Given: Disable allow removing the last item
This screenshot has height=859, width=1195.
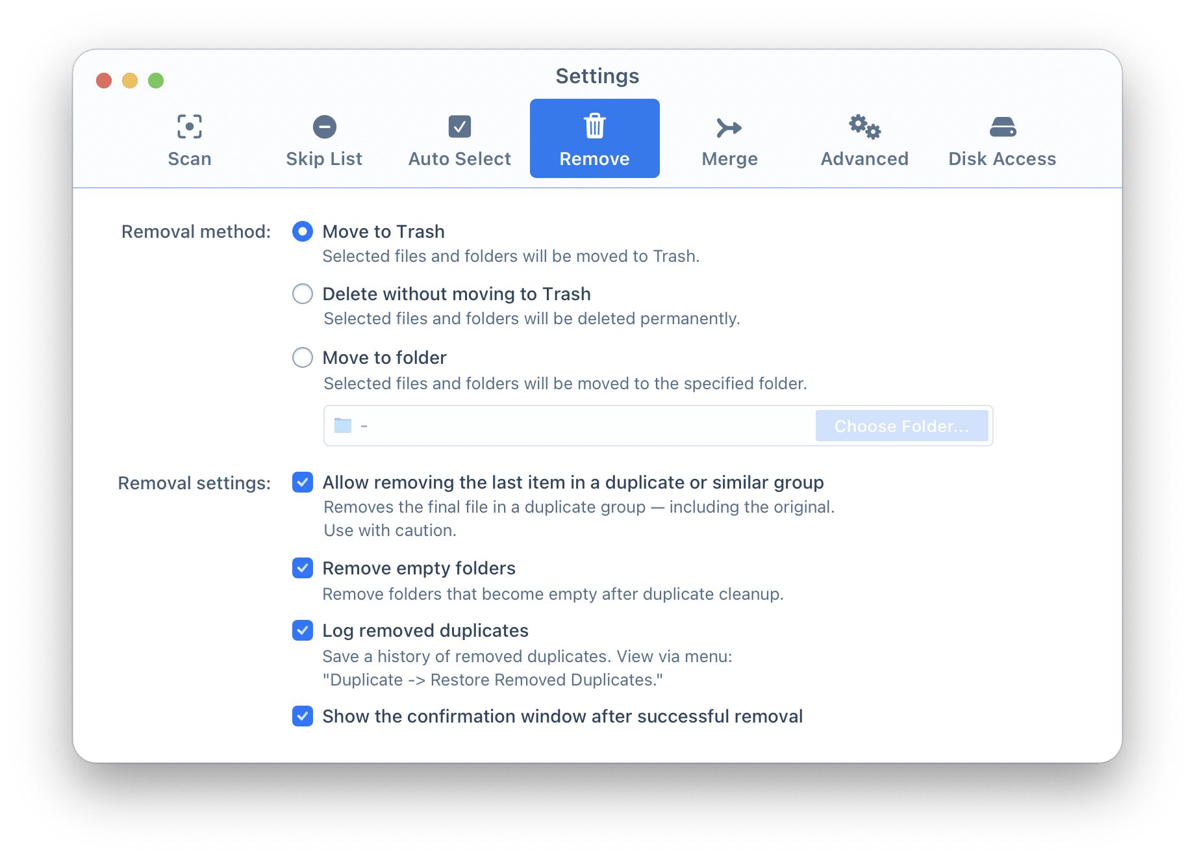Looking at the screenshot, I should [x=303, y=482].
